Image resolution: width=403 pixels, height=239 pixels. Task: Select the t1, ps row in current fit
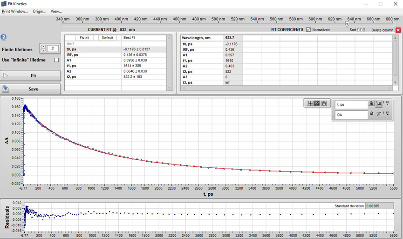pos(116,66)
